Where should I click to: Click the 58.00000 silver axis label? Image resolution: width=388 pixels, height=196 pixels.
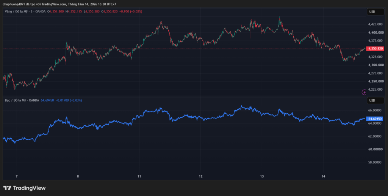coord(375,162)
